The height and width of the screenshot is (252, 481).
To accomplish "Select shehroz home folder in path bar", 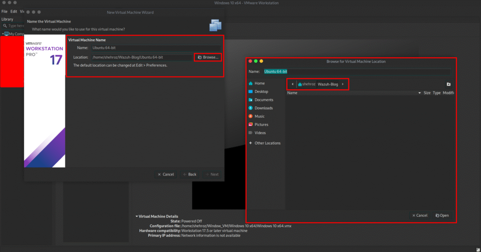I will [306, 84].
